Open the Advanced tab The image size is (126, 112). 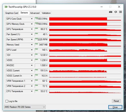(35, 13)
